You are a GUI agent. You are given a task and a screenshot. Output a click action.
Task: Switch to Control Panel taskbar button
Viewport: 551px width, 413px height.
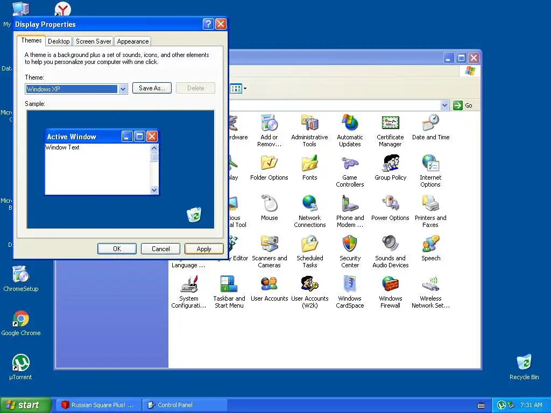pyautogui.click(x=185, y=405)
